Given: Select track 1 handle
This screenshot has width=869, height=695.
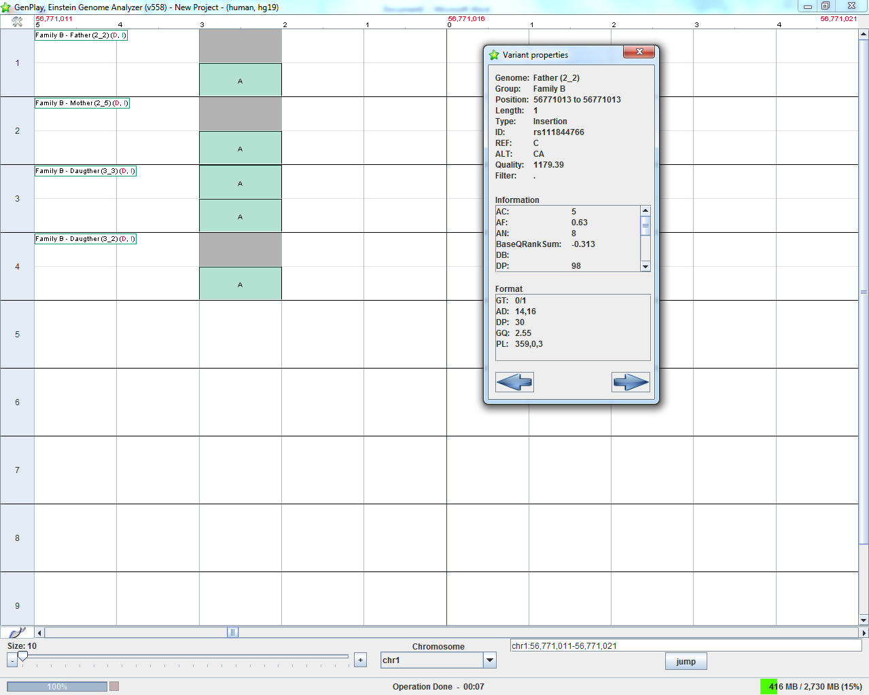Looking at the screenshot, I should [x=17, y=63].
